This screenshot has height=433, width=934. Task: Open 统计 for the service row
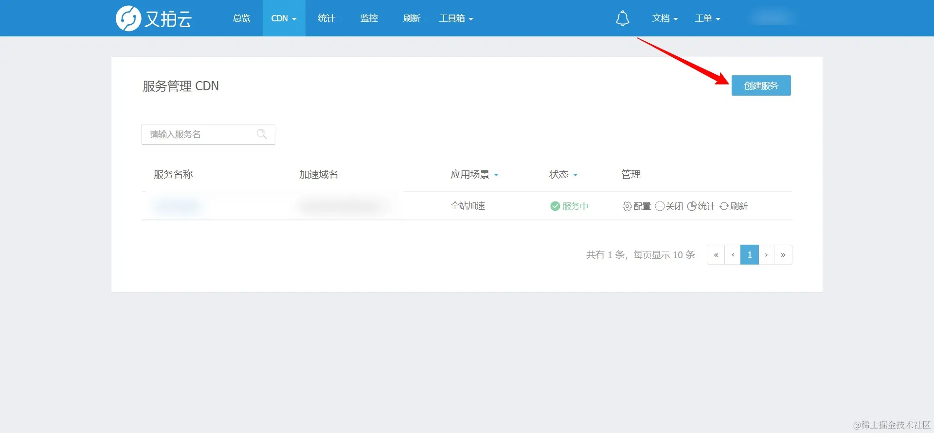click(x=701, y=206)
